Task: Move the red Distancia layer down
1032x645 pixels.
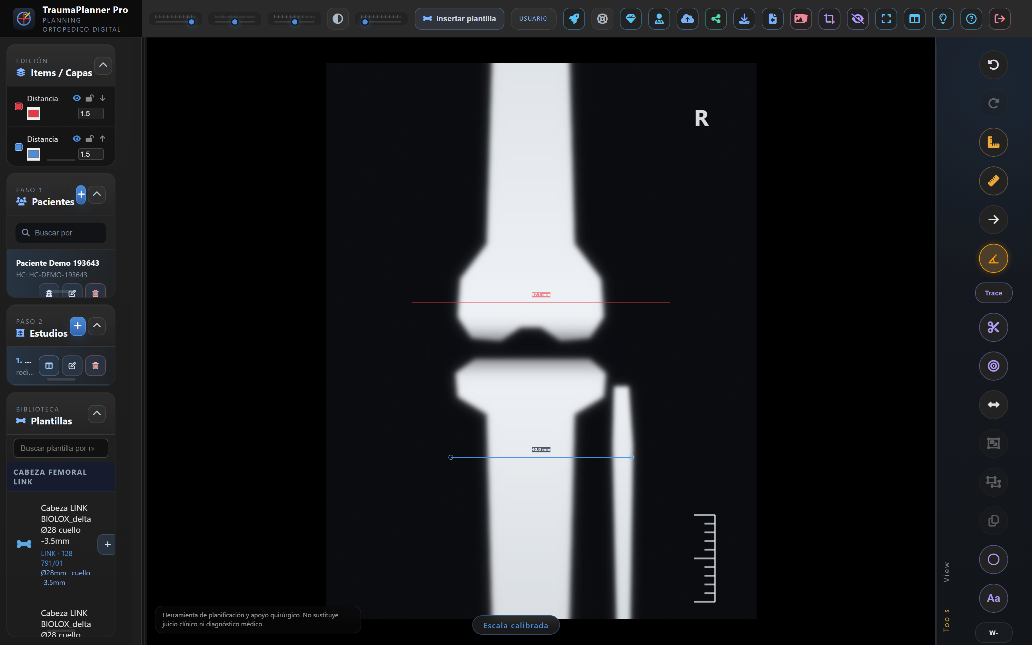Action: coord(102,98)
